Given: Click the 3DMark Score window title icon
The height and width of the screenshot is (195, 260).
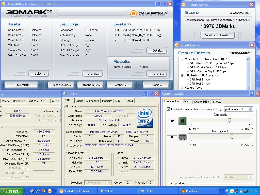Looking at the screenshot, I should 183,5.
